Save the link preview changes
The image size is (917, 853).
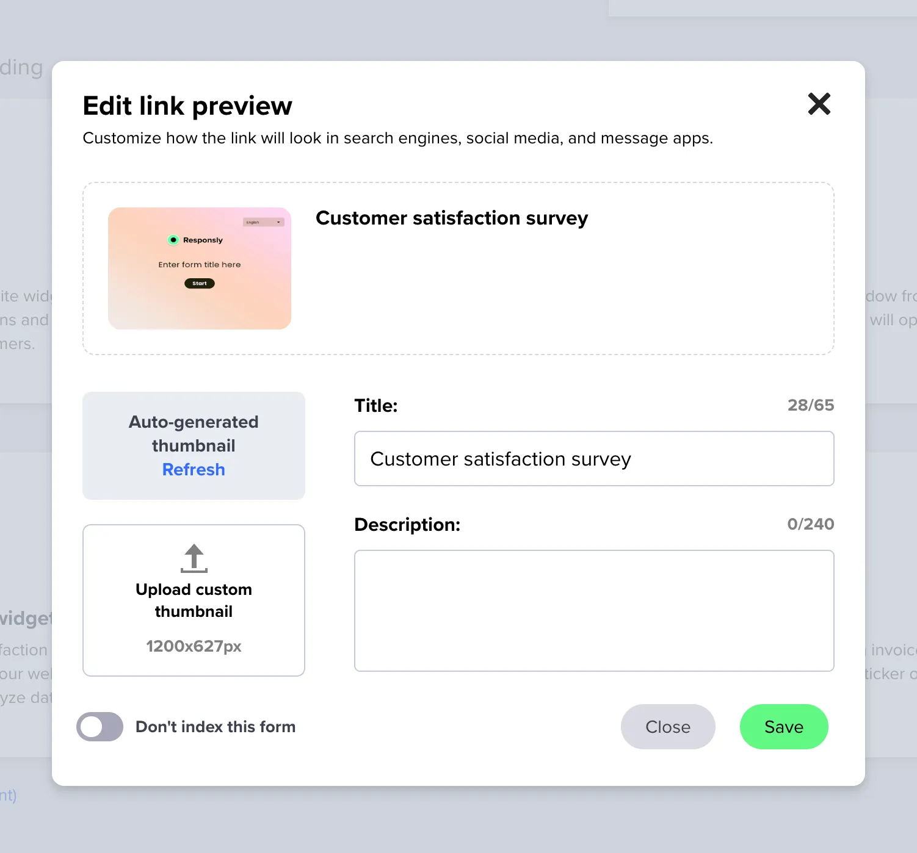[x=784, y=727]
